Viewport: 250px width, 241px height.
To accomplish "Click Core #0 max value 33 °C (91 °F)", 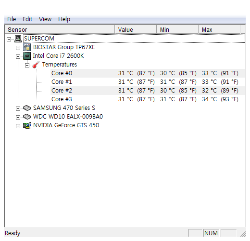I will click(x=220, y=73).
